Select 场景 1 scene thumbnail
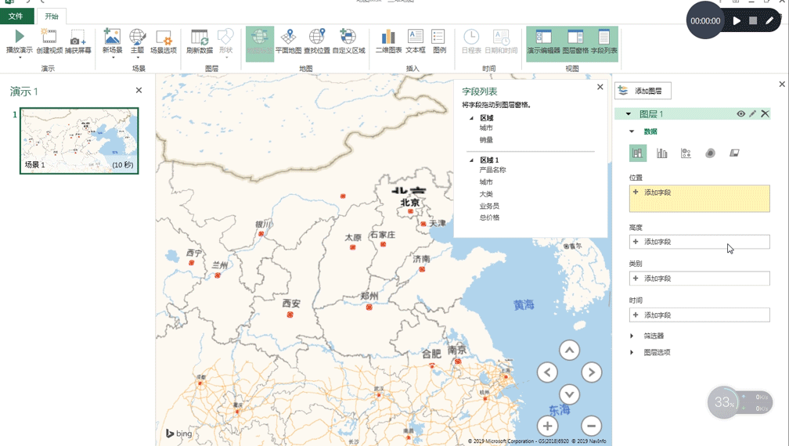The height and width of the screenshot is (446, 789). [79, 141]
